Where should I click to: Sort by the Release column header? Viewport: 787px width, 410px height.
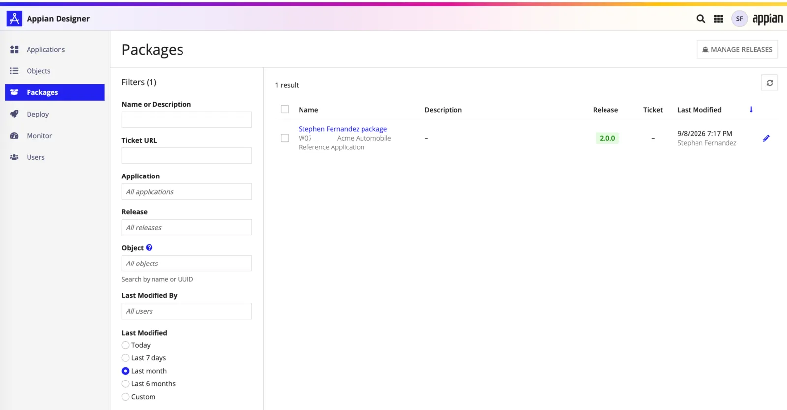click(x=605, y=110)
